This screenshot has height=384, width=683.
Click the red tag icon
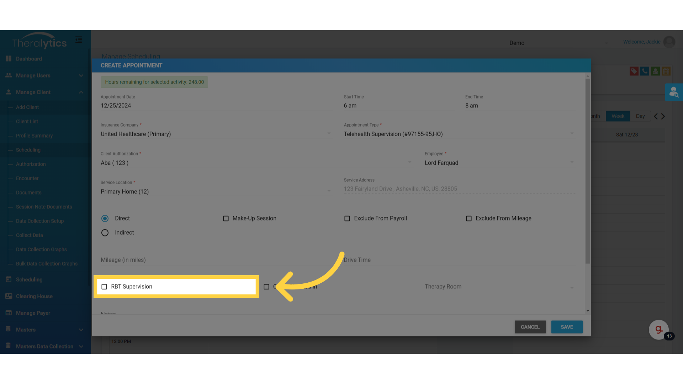pyautogui.click(x=634, y=71)
